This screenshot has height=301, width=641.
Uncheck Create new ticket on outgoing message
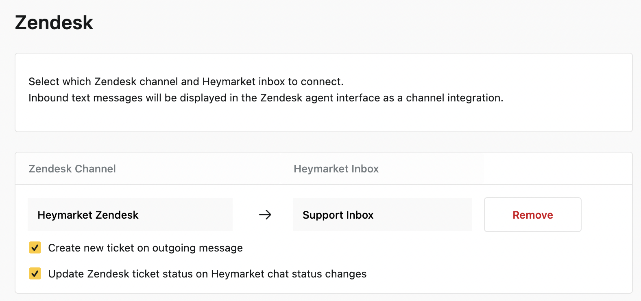[35, 247]
